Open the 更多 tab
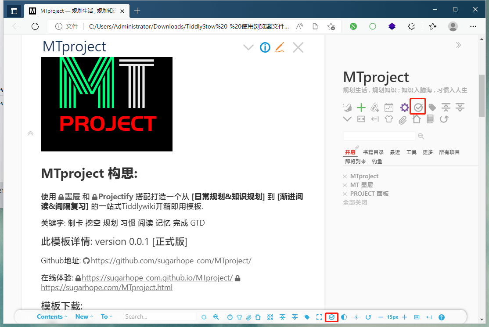Screen dimensions: 489x327 428,152
